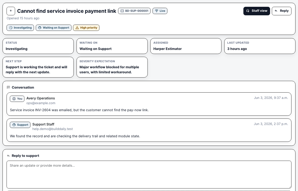Click the Assigned card Harper Estimator
This screenshot has height=191, width=298.
coord(186,46)
